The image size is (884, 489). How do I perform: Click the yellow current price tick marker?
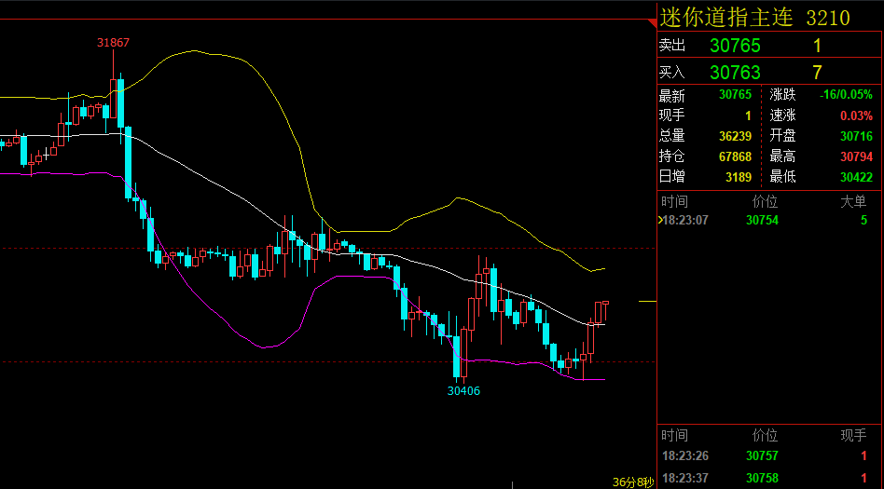tap(646, 302)
